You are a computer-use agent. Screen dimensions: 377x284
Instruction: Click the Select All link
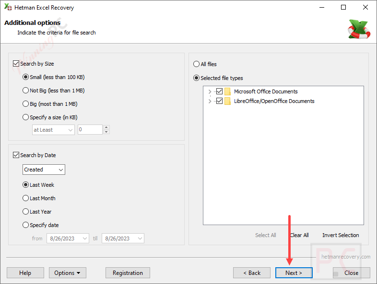pyautogui.click(x=266, y=235)
